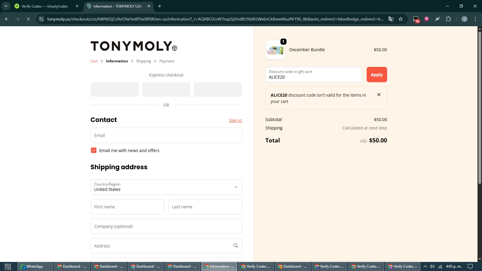Open the Chrome three-dot menu
This screenshot has height=271, width=482.
click(475, 19)
